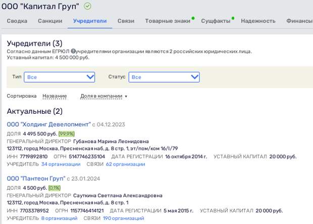Sort by Доля в компании
Screen dimensions: 313x224
coord(101,96)
